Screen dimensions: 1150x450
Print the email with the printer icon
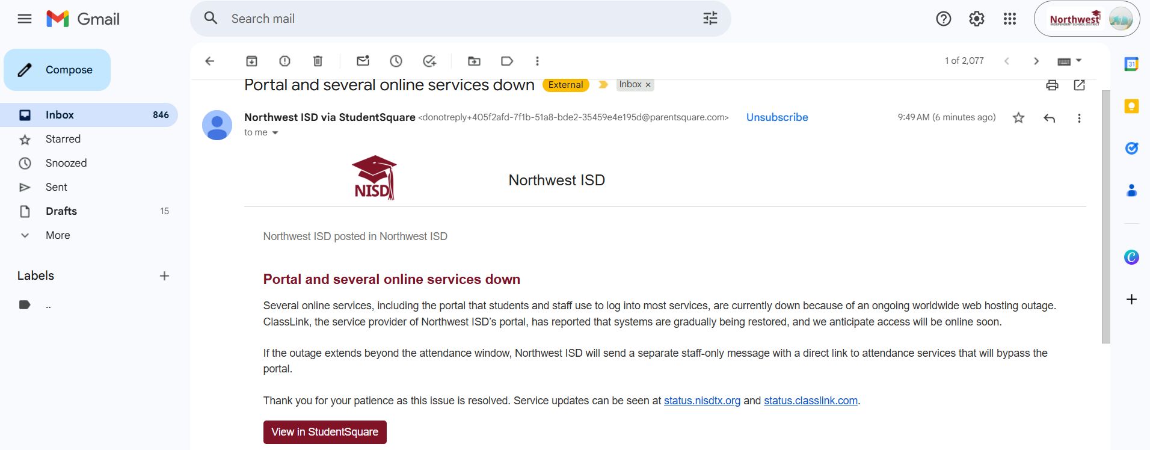click(1052, 85)
